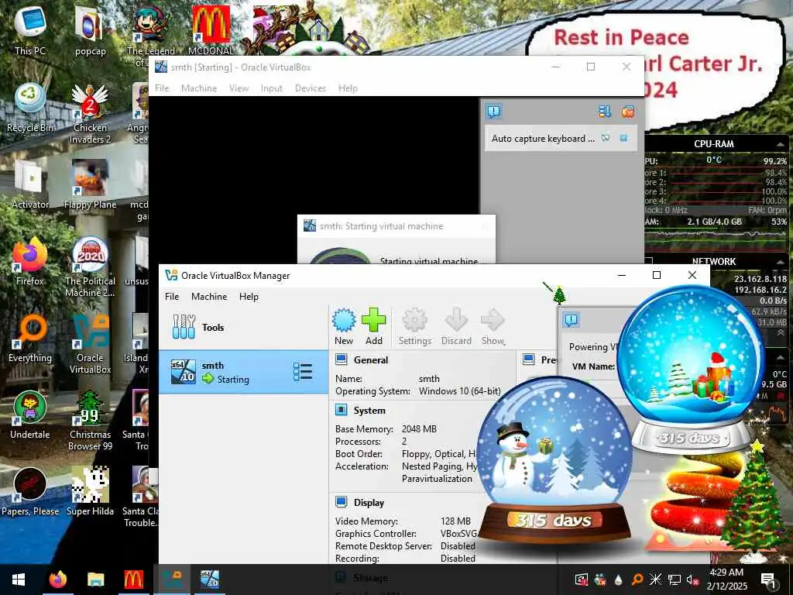The width and height of the screenshot is (793, 595).
Task: Select the Firefox desktop shortcut
Action: [x=30, y=261]
